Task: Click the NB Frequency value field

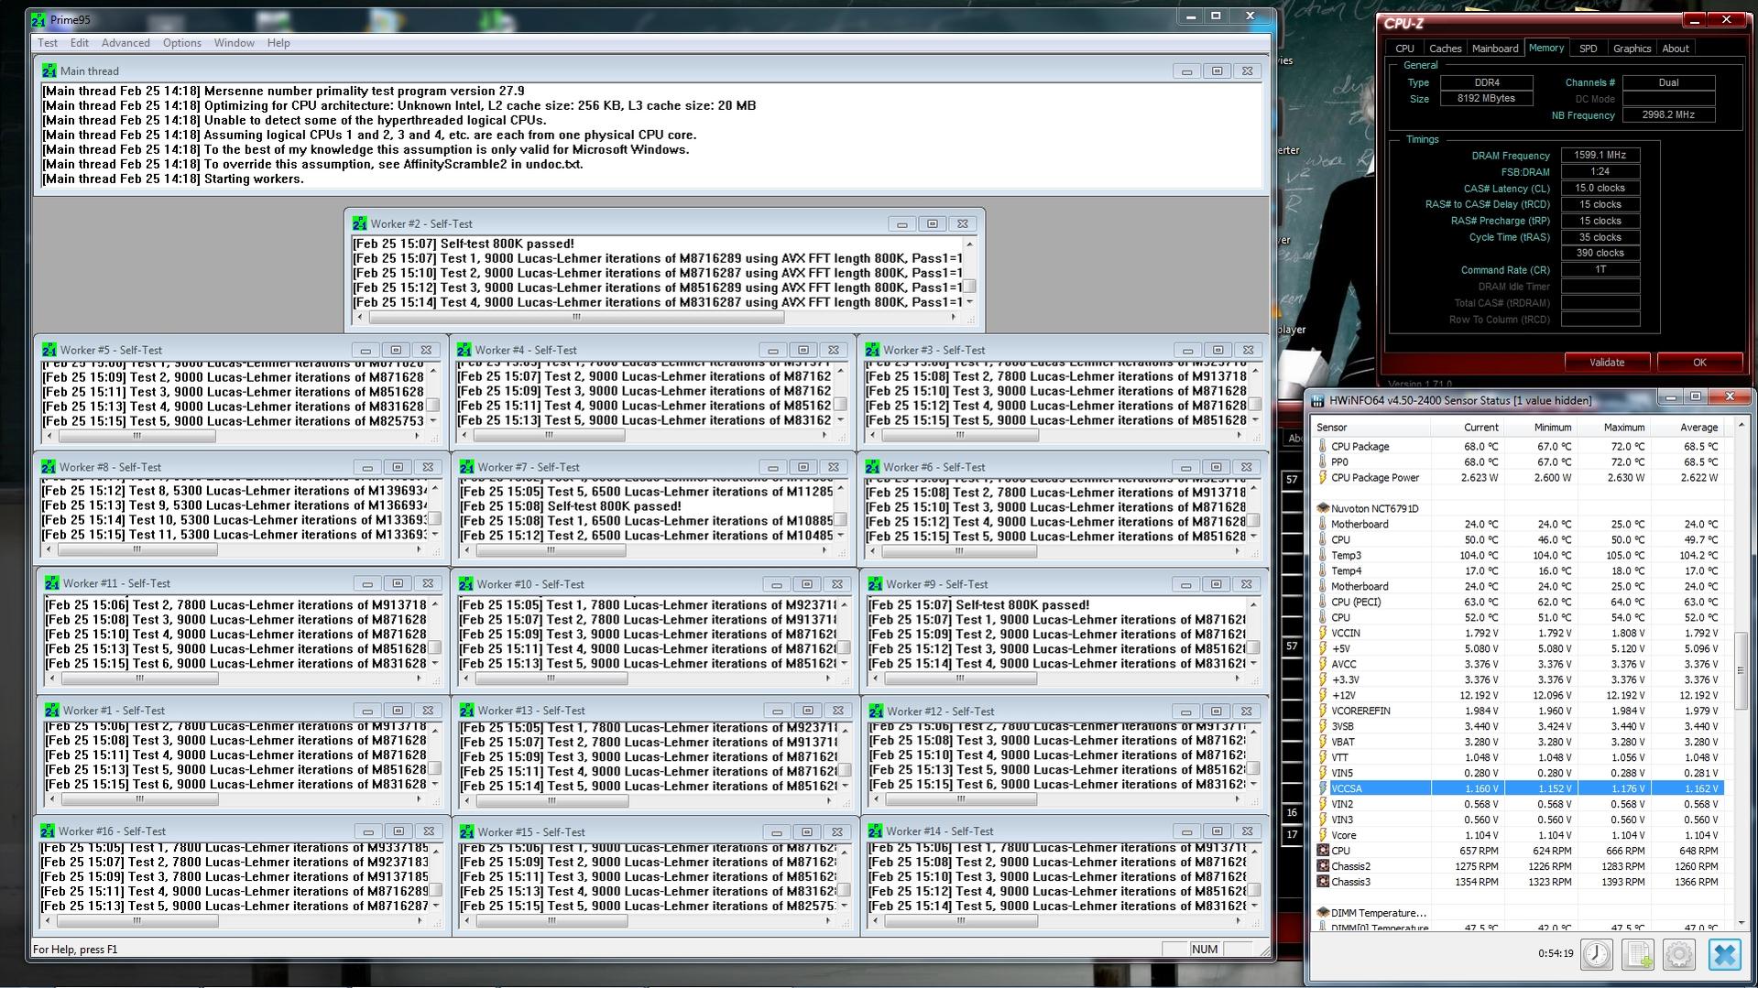Action: coord(1668,115)
